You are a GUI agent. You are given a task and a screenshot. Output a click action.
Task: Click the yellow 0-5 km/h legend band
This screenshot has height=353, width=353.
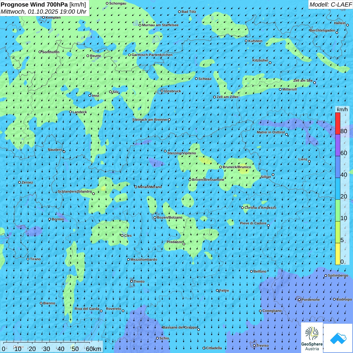(338, 254)
